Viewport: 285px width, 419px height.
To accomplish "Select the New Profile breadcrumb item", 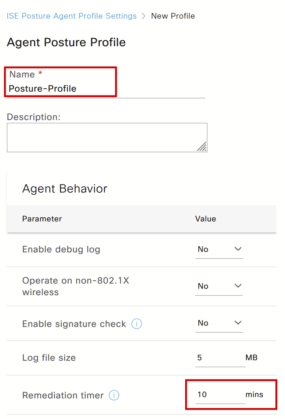I will 173,16.
